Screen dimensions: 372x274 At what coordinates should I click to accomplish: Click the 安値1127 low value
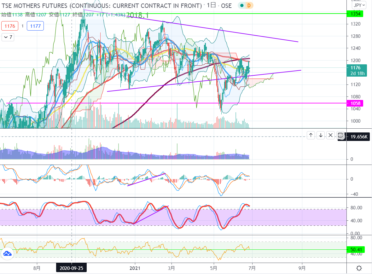tap(60, 15)
